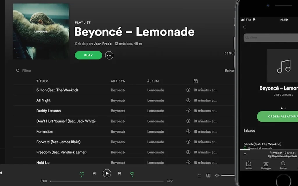Select 6 Inch (feat. The Weeknd) track title
This screenshot has width=298, height=186.
point(57,90)
